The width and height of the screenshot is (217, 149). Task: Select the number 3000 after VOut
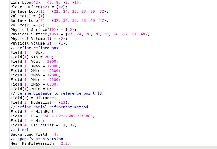click(51, 61)
